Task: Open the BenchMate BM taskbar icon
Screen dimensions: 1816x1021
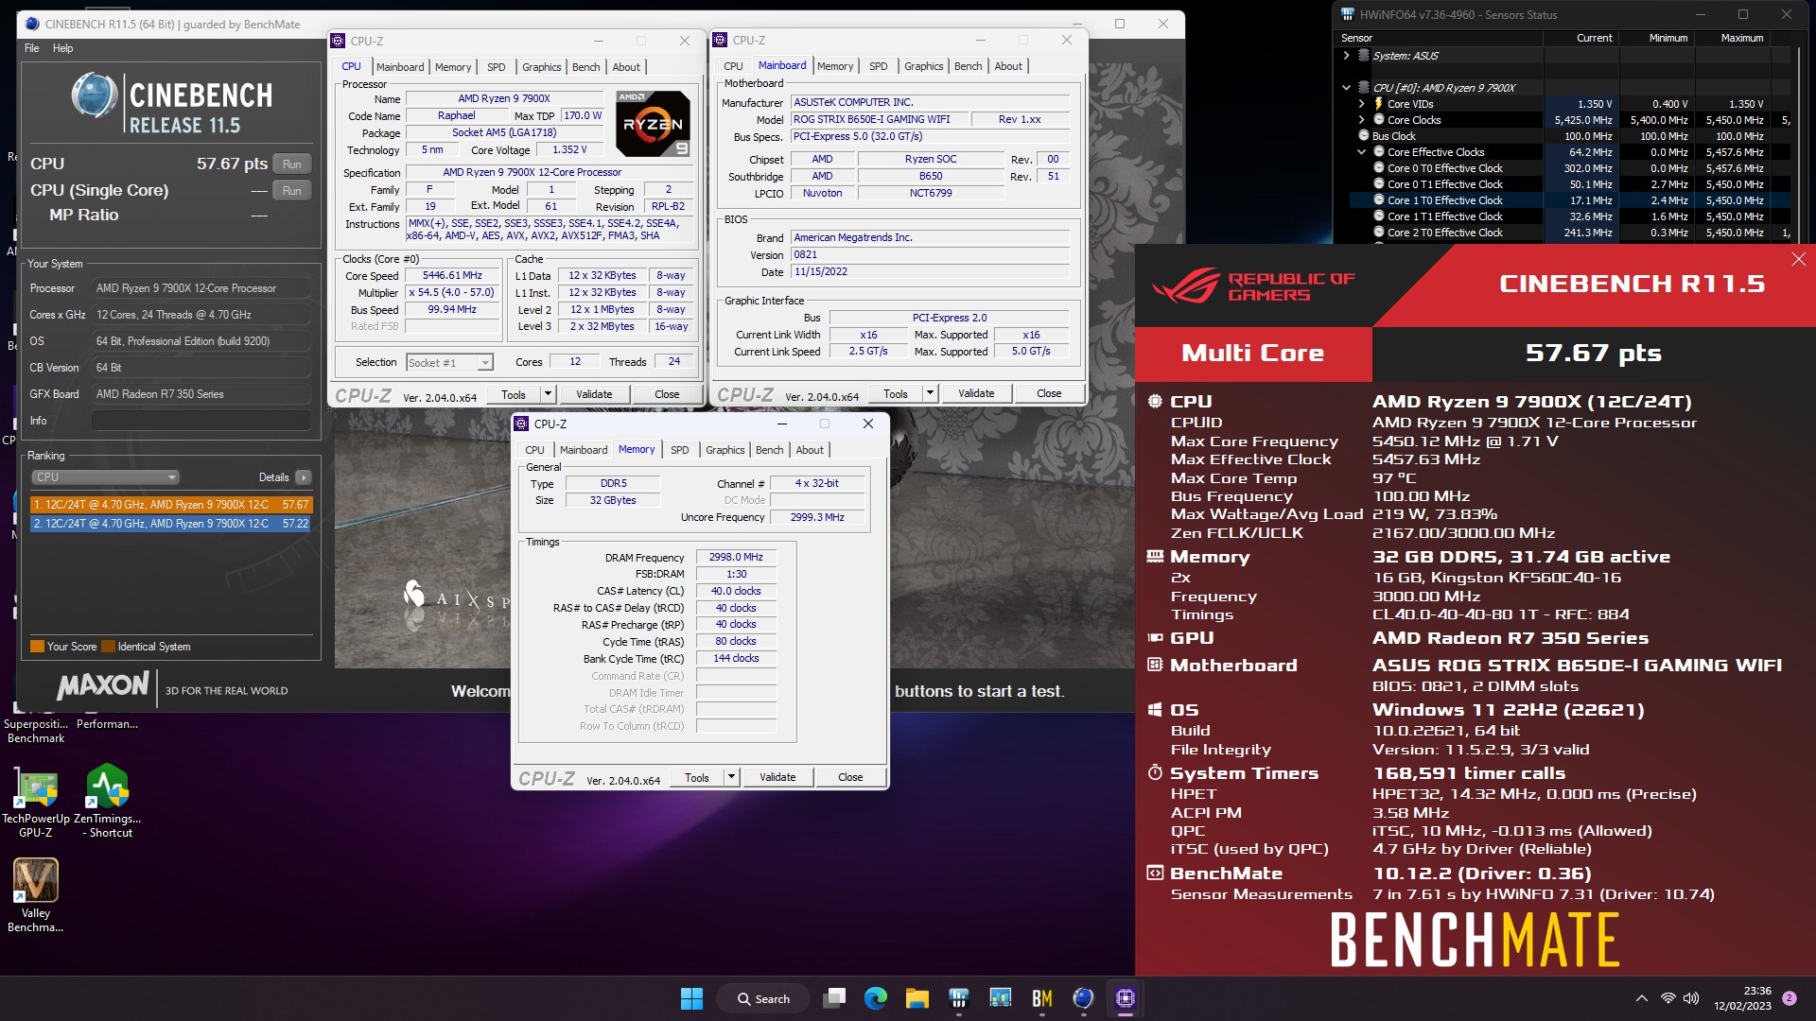Action: tap(1041, 998)
